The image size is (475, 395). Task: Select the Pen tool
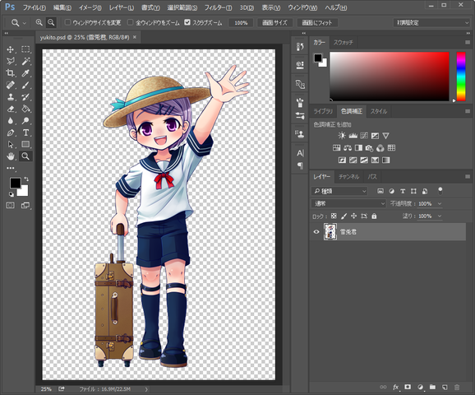11,132
